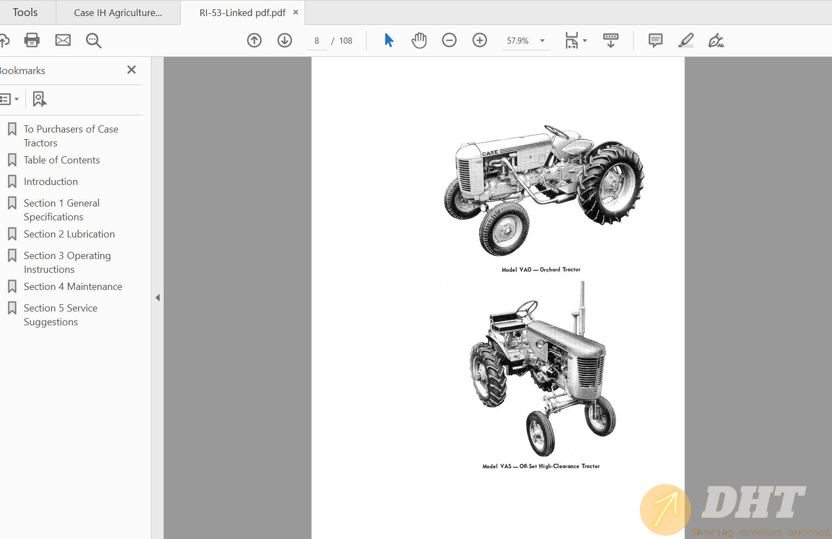Close the RI-53-Linked pdf.pdf tab

tap(296, 12)
